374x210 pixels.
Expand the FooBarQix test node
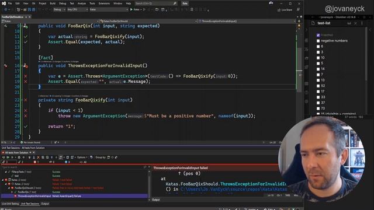12,192
